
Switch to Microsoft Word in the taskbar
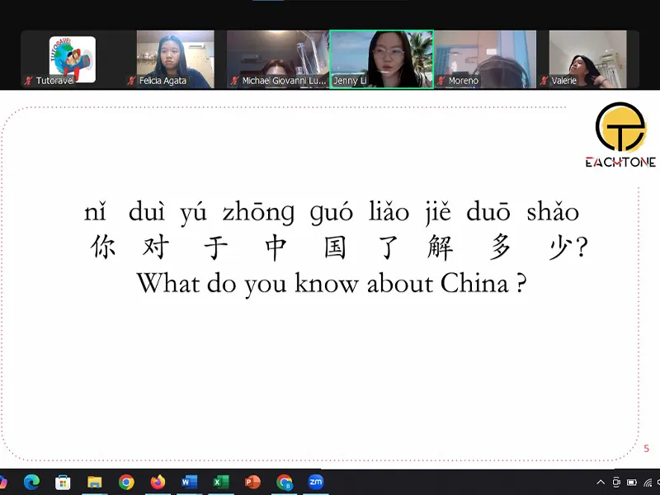pos(190,482)
